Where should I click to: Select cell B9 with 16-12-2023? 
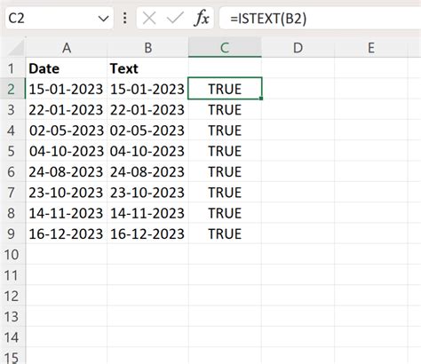coord(147,233)
